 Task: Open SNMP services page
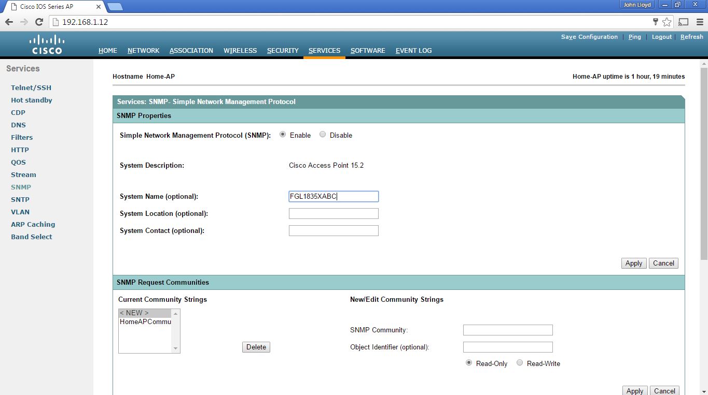click(21, 187)
